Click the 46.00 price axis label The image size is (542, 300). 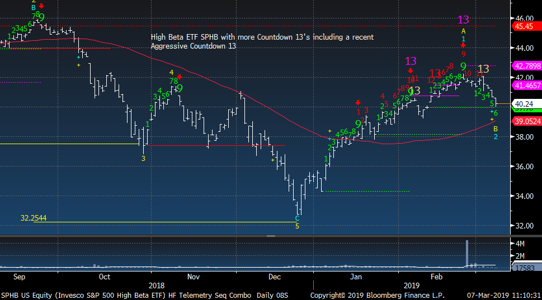click(x=524, y=18)
